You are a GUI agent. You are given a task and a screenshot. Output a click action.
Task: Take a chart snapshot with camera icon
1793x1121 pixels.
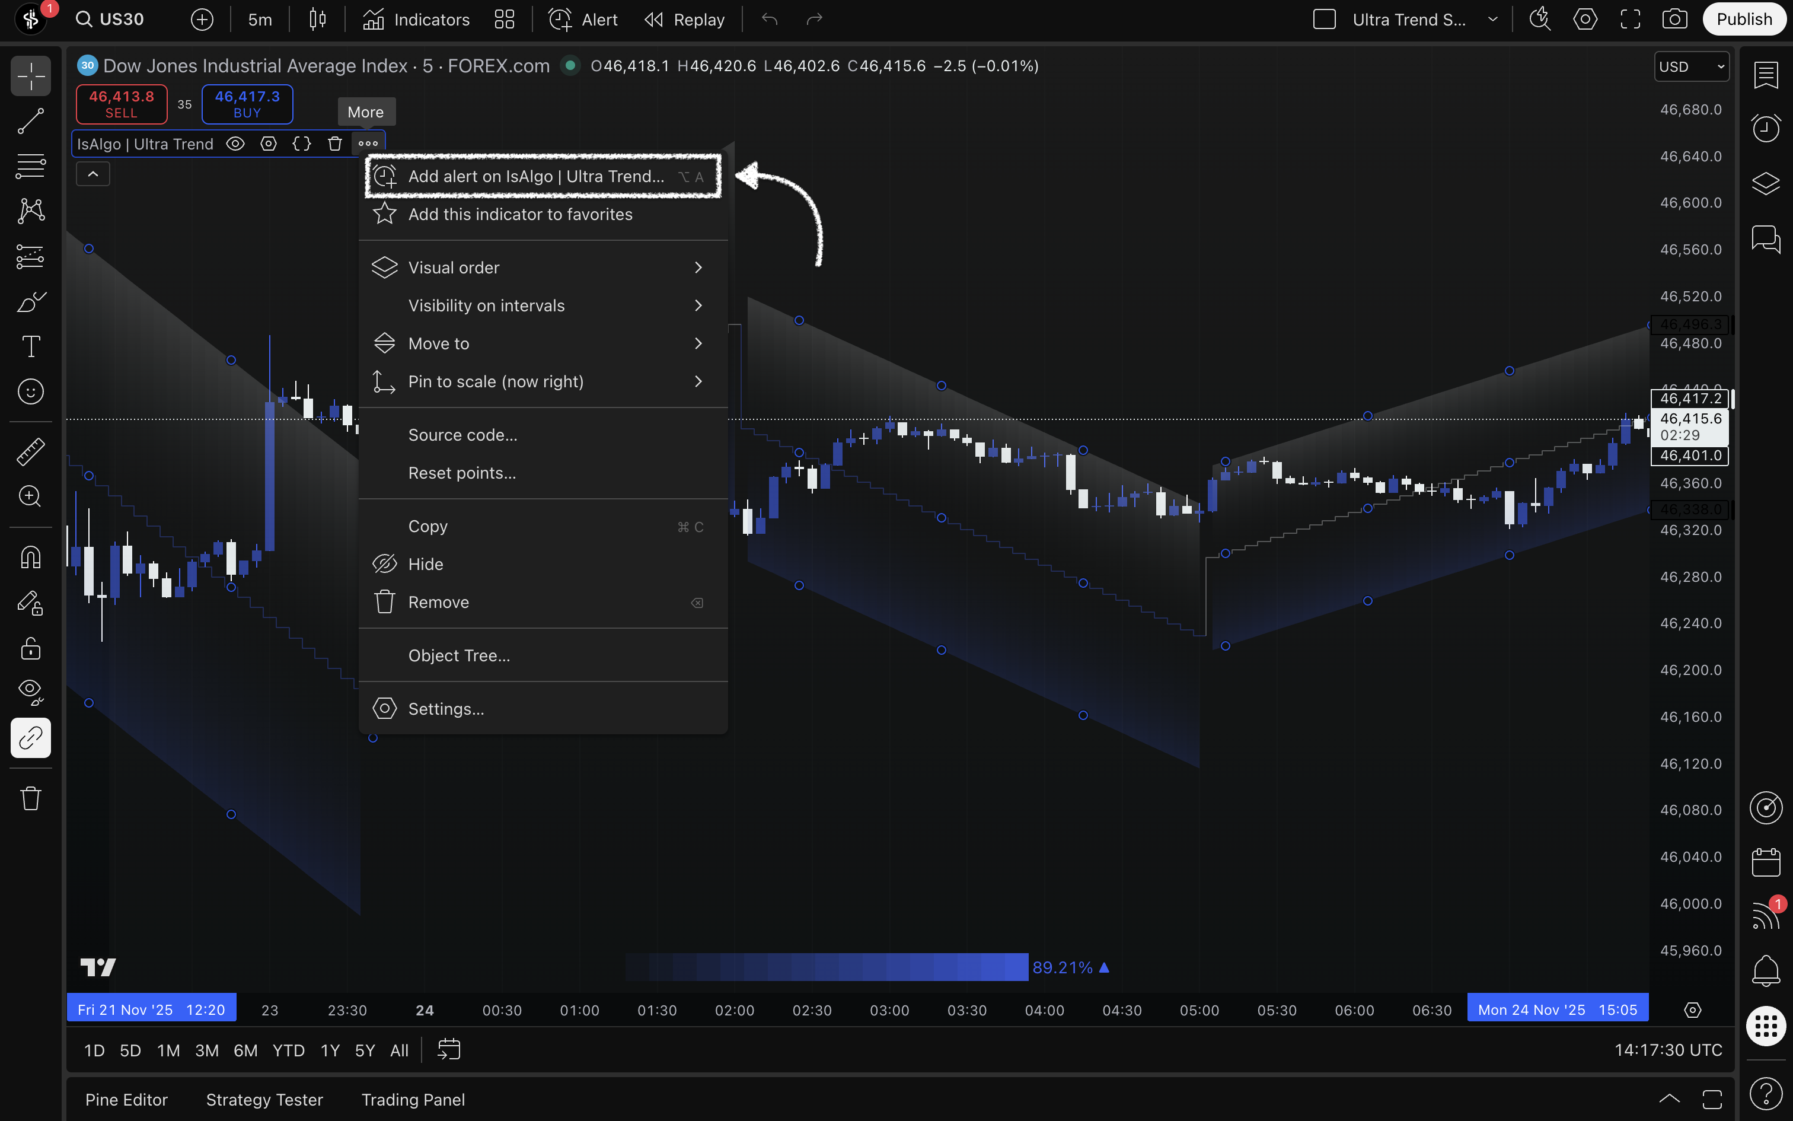tap(1674, 19)
